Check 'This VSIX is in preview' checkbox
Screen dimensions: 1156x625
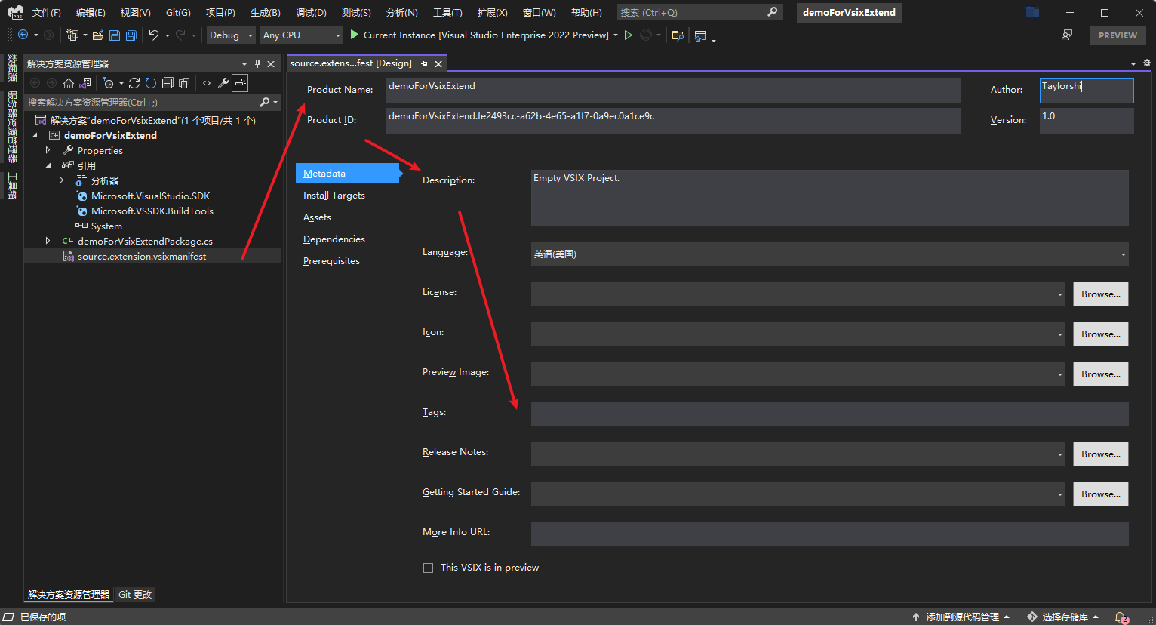[428, 568]
